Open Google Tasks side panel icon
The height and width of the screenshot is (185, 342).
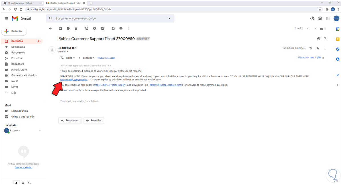pyautogui.click(x=338, y=49)
